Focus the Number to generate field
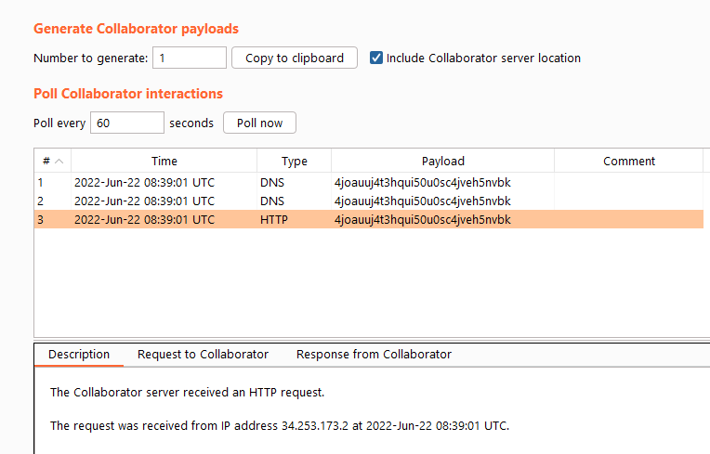 (190, 58)
